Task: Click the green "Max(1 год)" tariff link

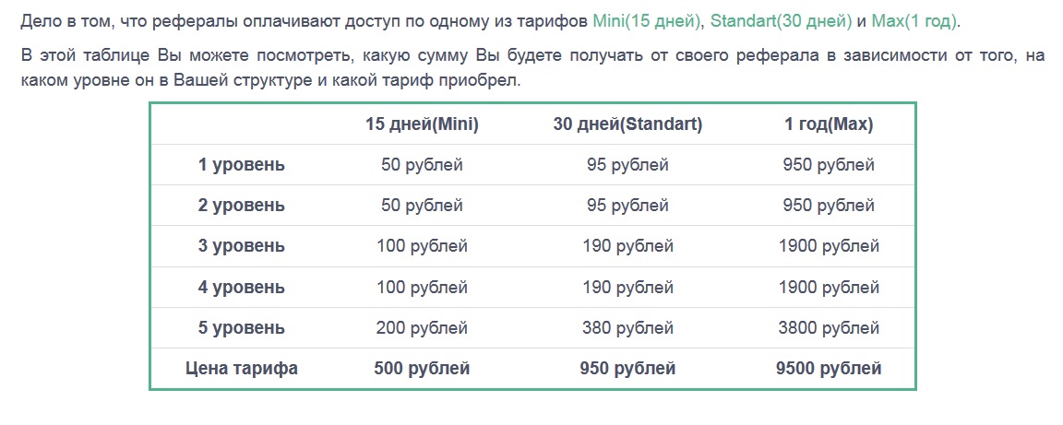Action: click(914, 20)
